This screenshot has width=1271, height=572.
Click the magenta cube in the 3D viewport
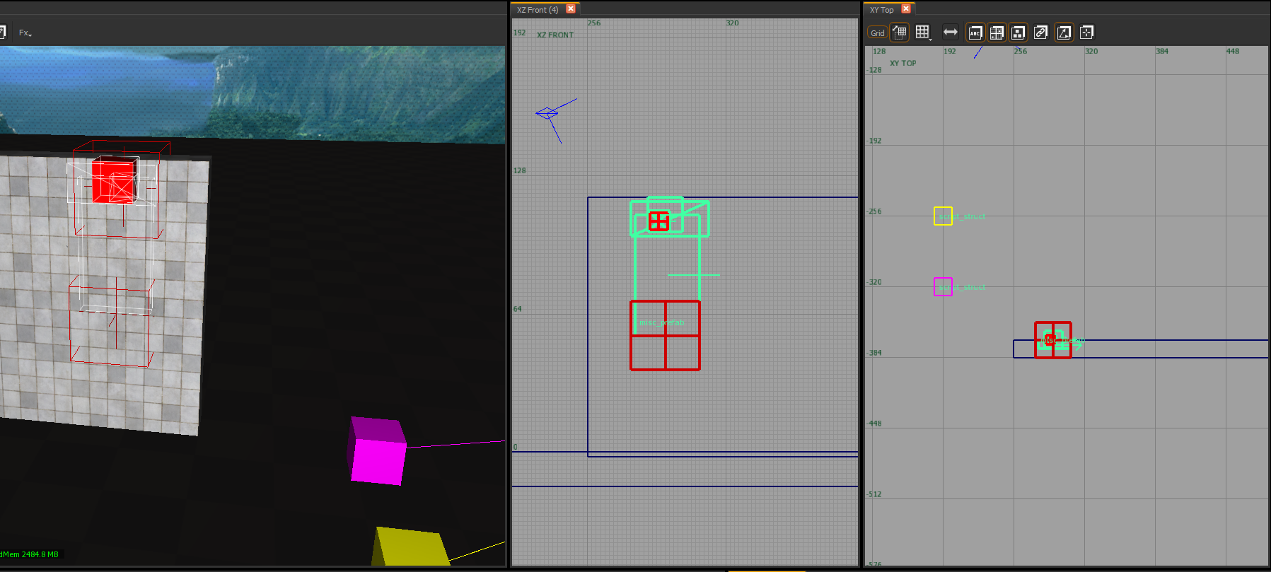pyautogui.click(x=378, y=451)
